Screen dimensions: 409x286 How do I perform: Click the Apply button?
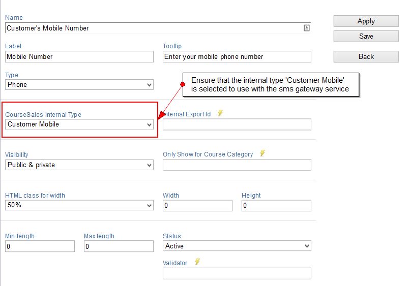tap(366, 21)
